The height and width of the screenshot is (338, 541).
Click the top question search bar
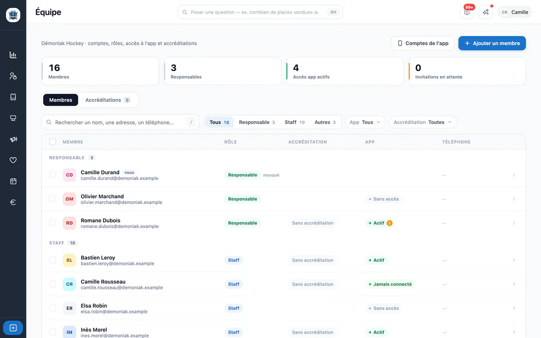260,12
